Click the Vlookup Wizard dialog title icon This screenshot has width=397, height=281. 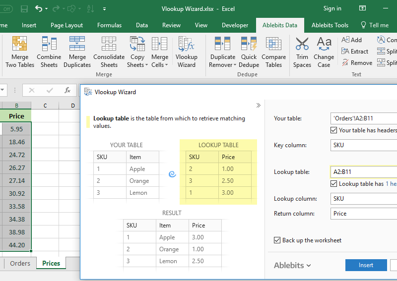tap(88, 92)
